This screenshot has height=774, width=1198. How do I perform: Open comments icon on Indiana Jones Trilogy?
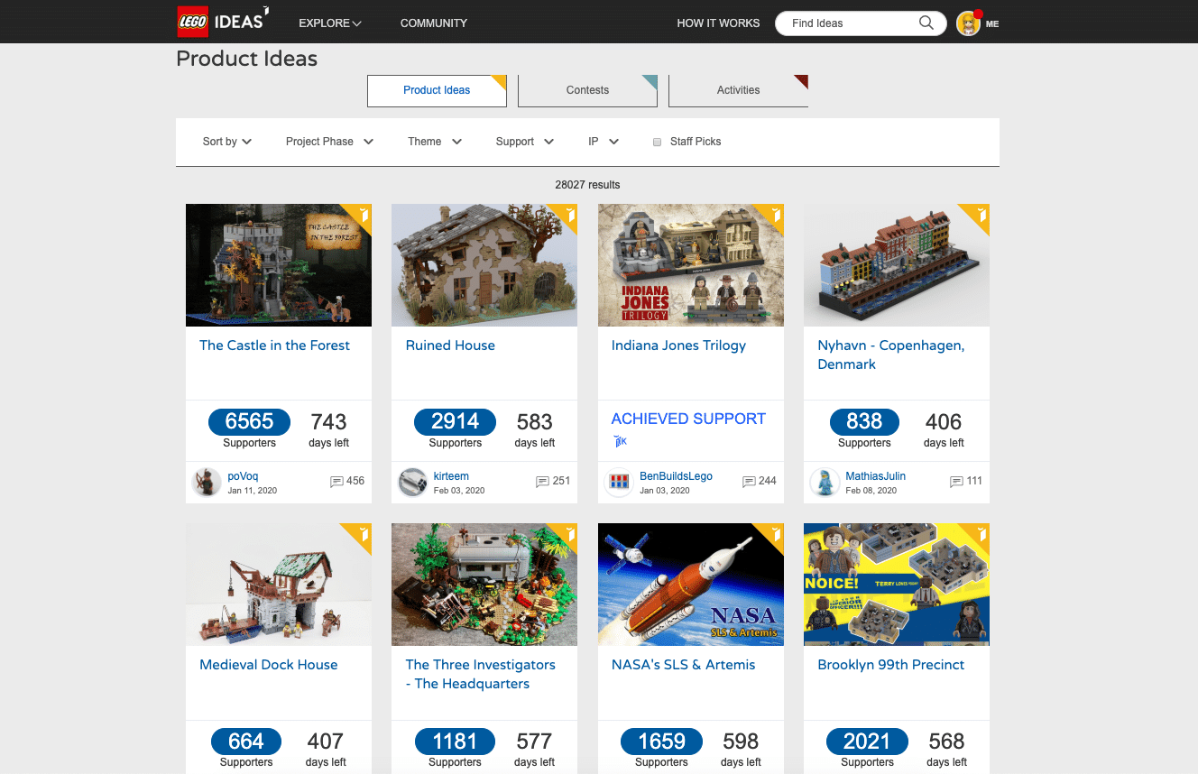[749, 482]
